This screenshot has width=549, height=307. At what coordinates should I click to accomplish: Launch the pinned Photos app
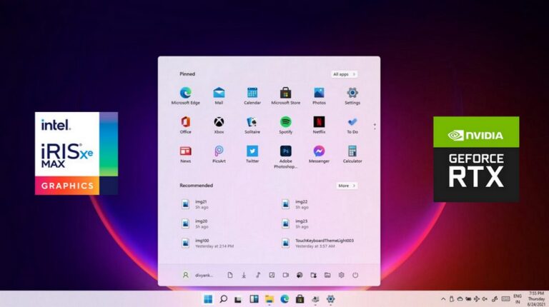coord(319,96)
